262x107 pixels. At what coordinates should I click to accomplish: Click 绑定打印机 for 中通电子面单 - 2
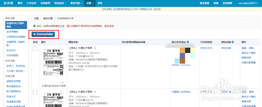206,48
